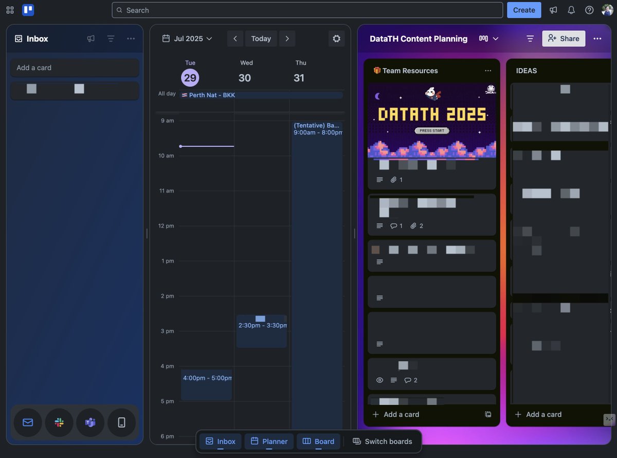The width and height of the screenshot is (617, 458).
Task: Click the email icon in Inbox footer
Action: 28,423
